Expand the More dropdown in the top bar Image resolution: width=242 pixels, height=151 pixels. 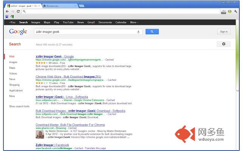pos(134,22)
